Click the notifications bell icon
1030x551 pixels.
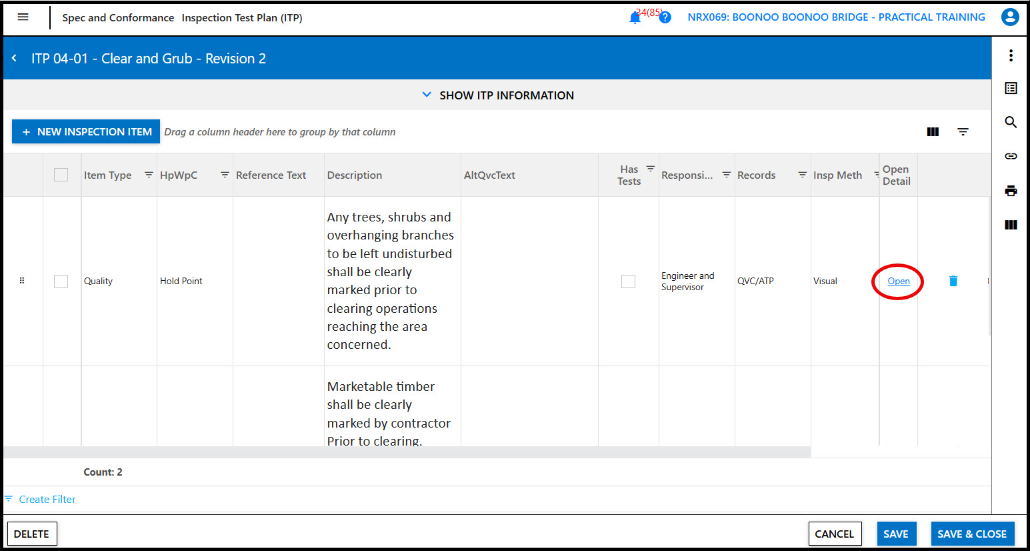635,18
